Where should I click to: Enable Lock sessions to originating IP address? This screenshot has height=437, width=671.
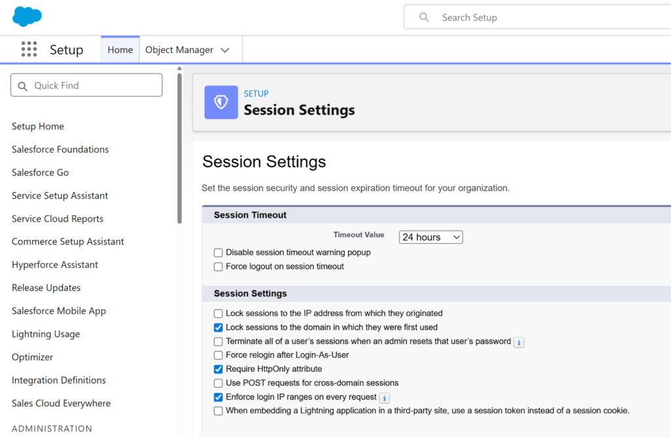pyautogui.click(x=218, y=314)
